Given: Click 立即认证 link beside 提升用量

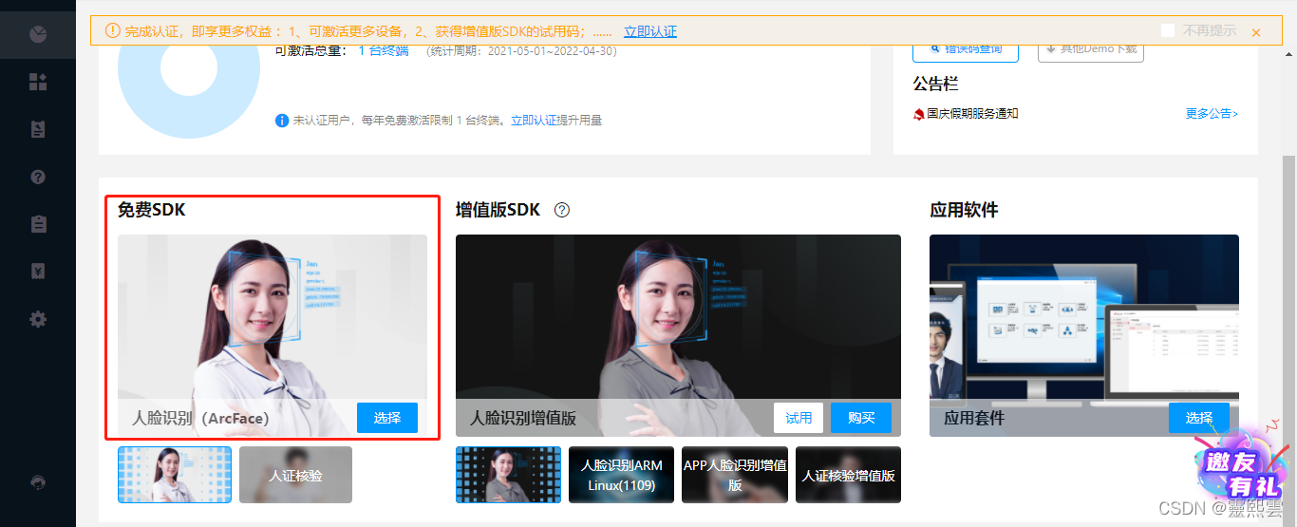Looking at the screenshot, I should 534,121.
